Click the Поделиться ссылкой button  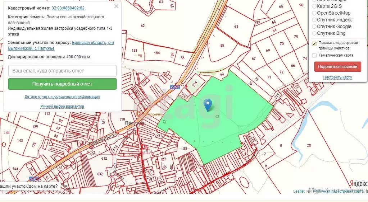coord(337,67)
